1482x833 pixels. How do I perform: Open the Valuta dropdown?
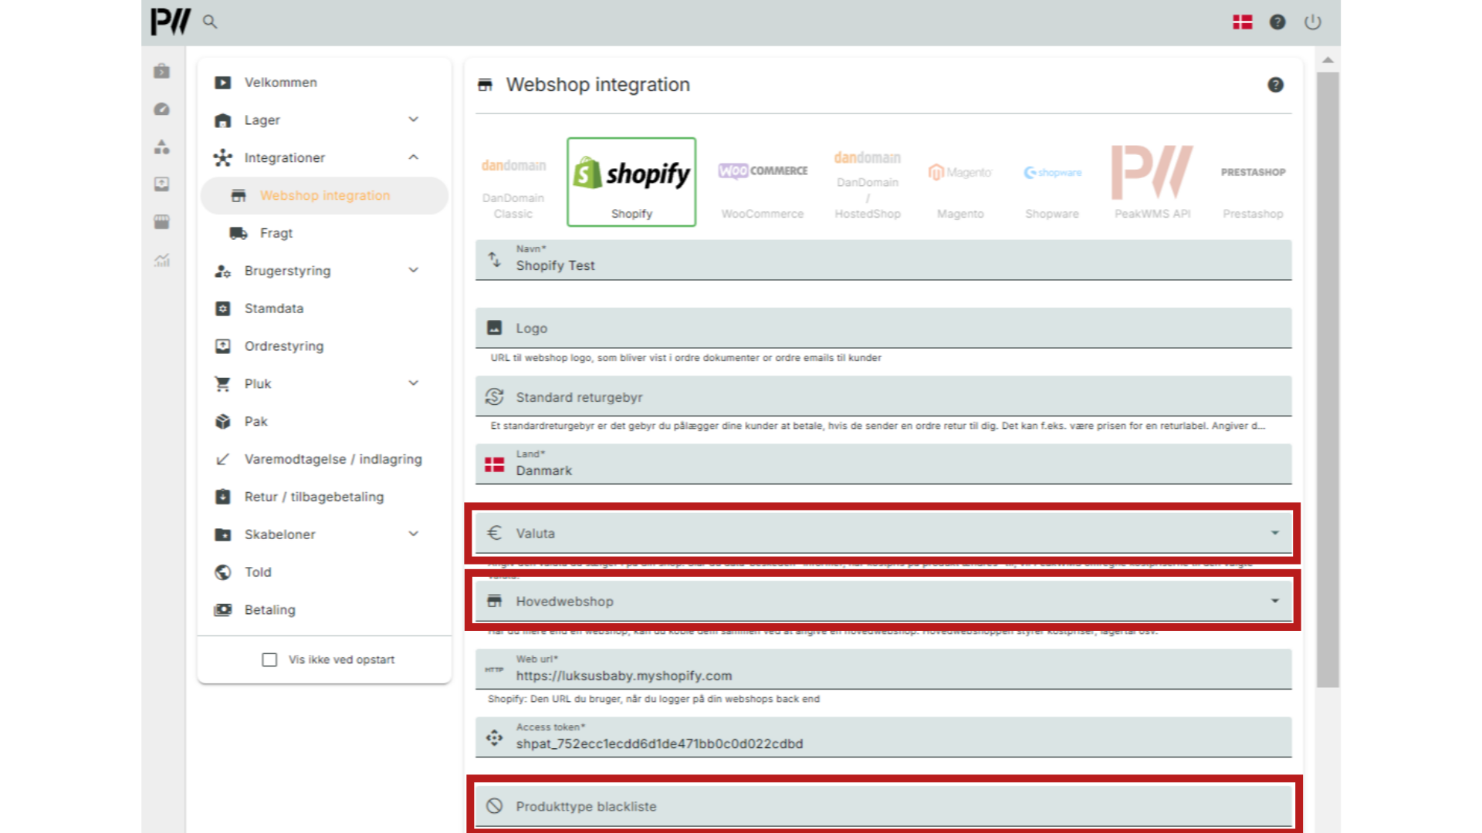click(x=884, y=533)
